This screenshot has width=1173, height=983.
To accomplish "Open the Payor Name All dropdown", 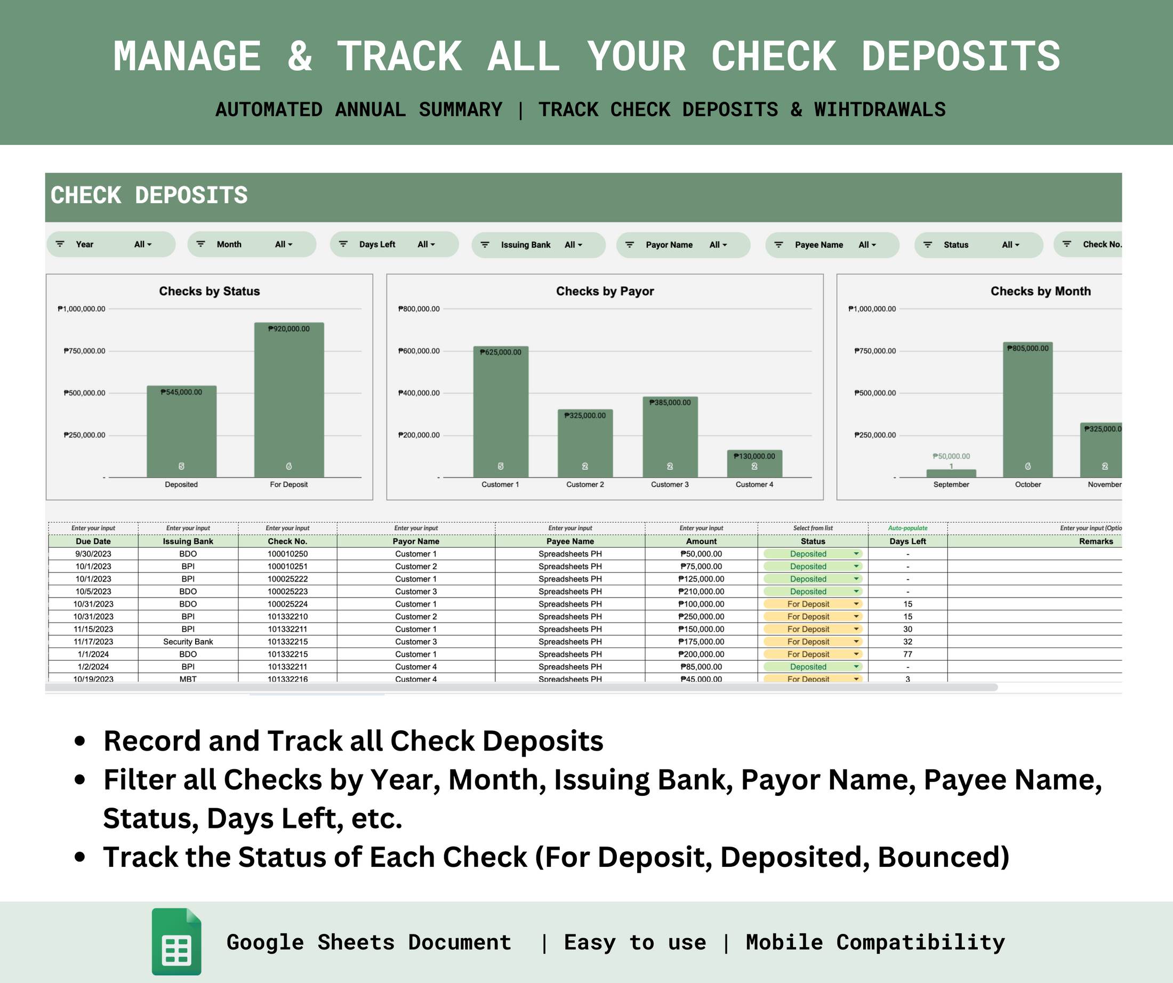I will [x=719, y=244].
